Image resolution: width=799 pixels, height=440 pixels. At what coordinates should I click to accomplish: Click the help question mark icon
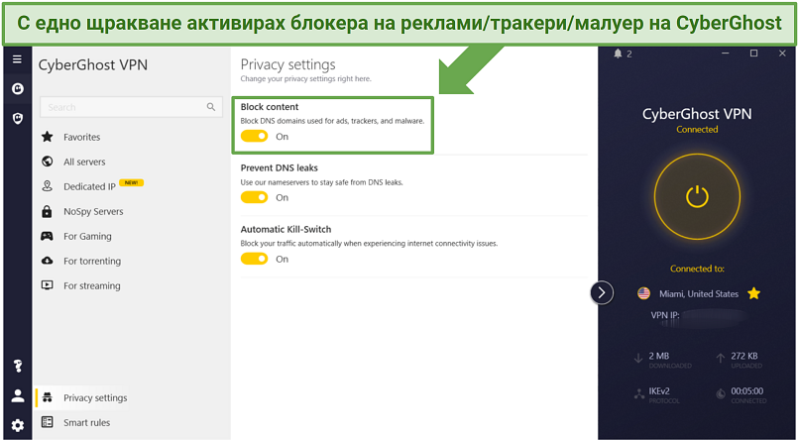pyautogui.click(x=18, y=366)
